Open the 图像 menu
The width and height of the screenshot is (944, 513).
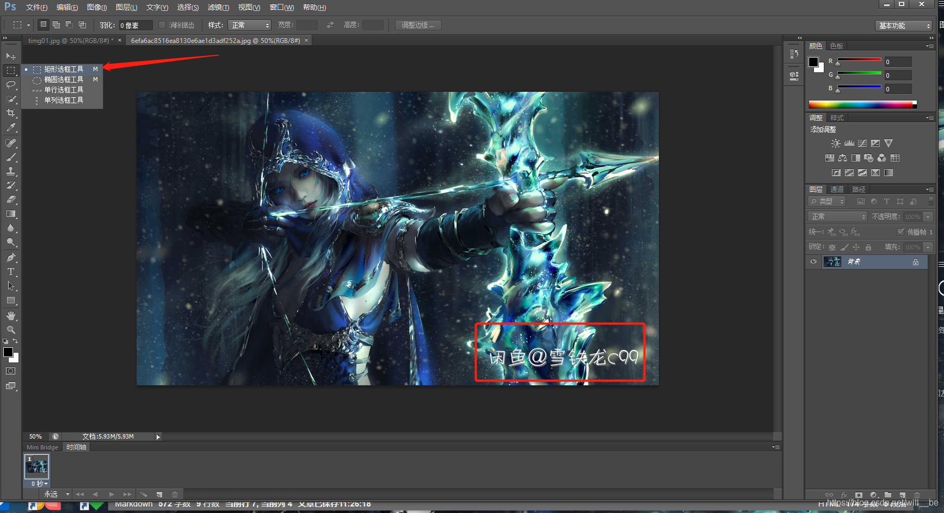pos(97,7)
